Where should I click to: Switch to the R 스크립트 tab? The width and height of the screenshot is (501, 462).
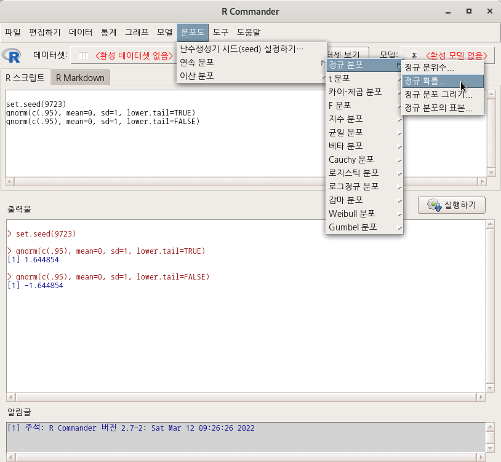[x=25, y=77]
